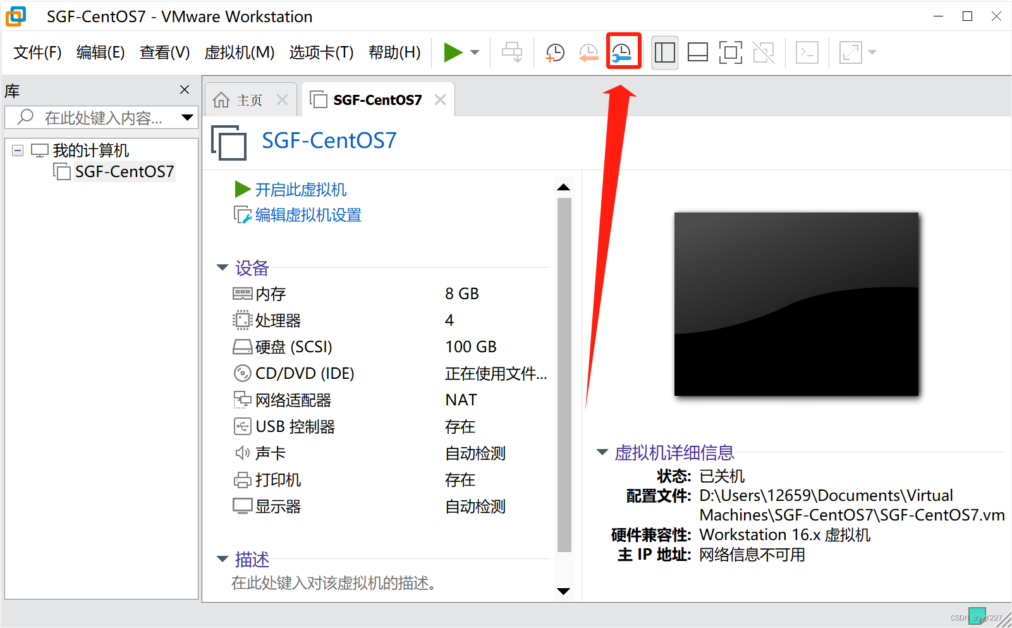Click the USB 控制器 device row
Image resolution: width=1012 pixels, height=628 pixels.
point(390,427)
